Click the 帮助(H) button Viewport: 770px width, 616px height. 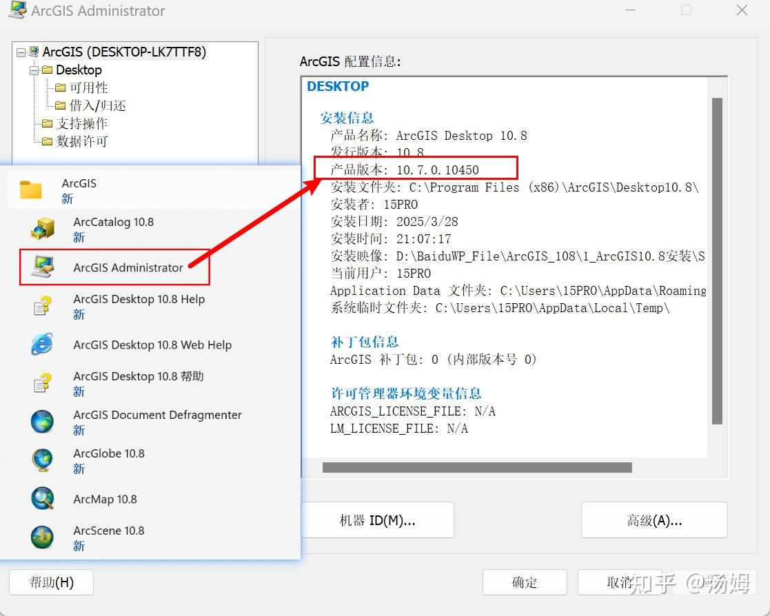tap(51, 582)
